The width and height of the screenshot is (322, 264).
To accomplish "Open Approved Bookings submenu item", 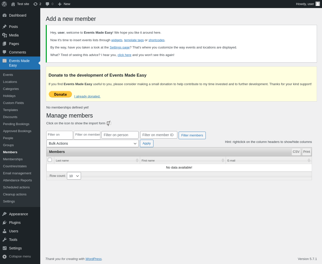I will (x=17, y=131).
